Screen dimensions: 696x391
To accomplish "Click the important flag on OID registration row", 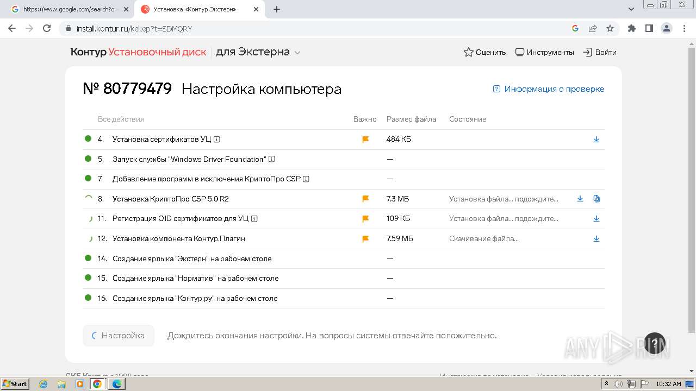I will 365,219.
